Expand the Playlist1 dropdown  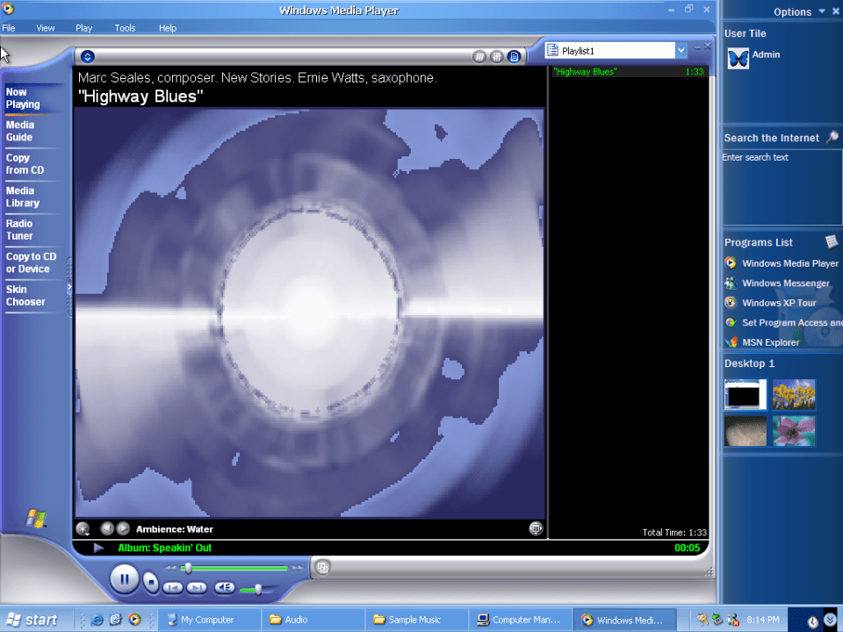click(681, 51)
